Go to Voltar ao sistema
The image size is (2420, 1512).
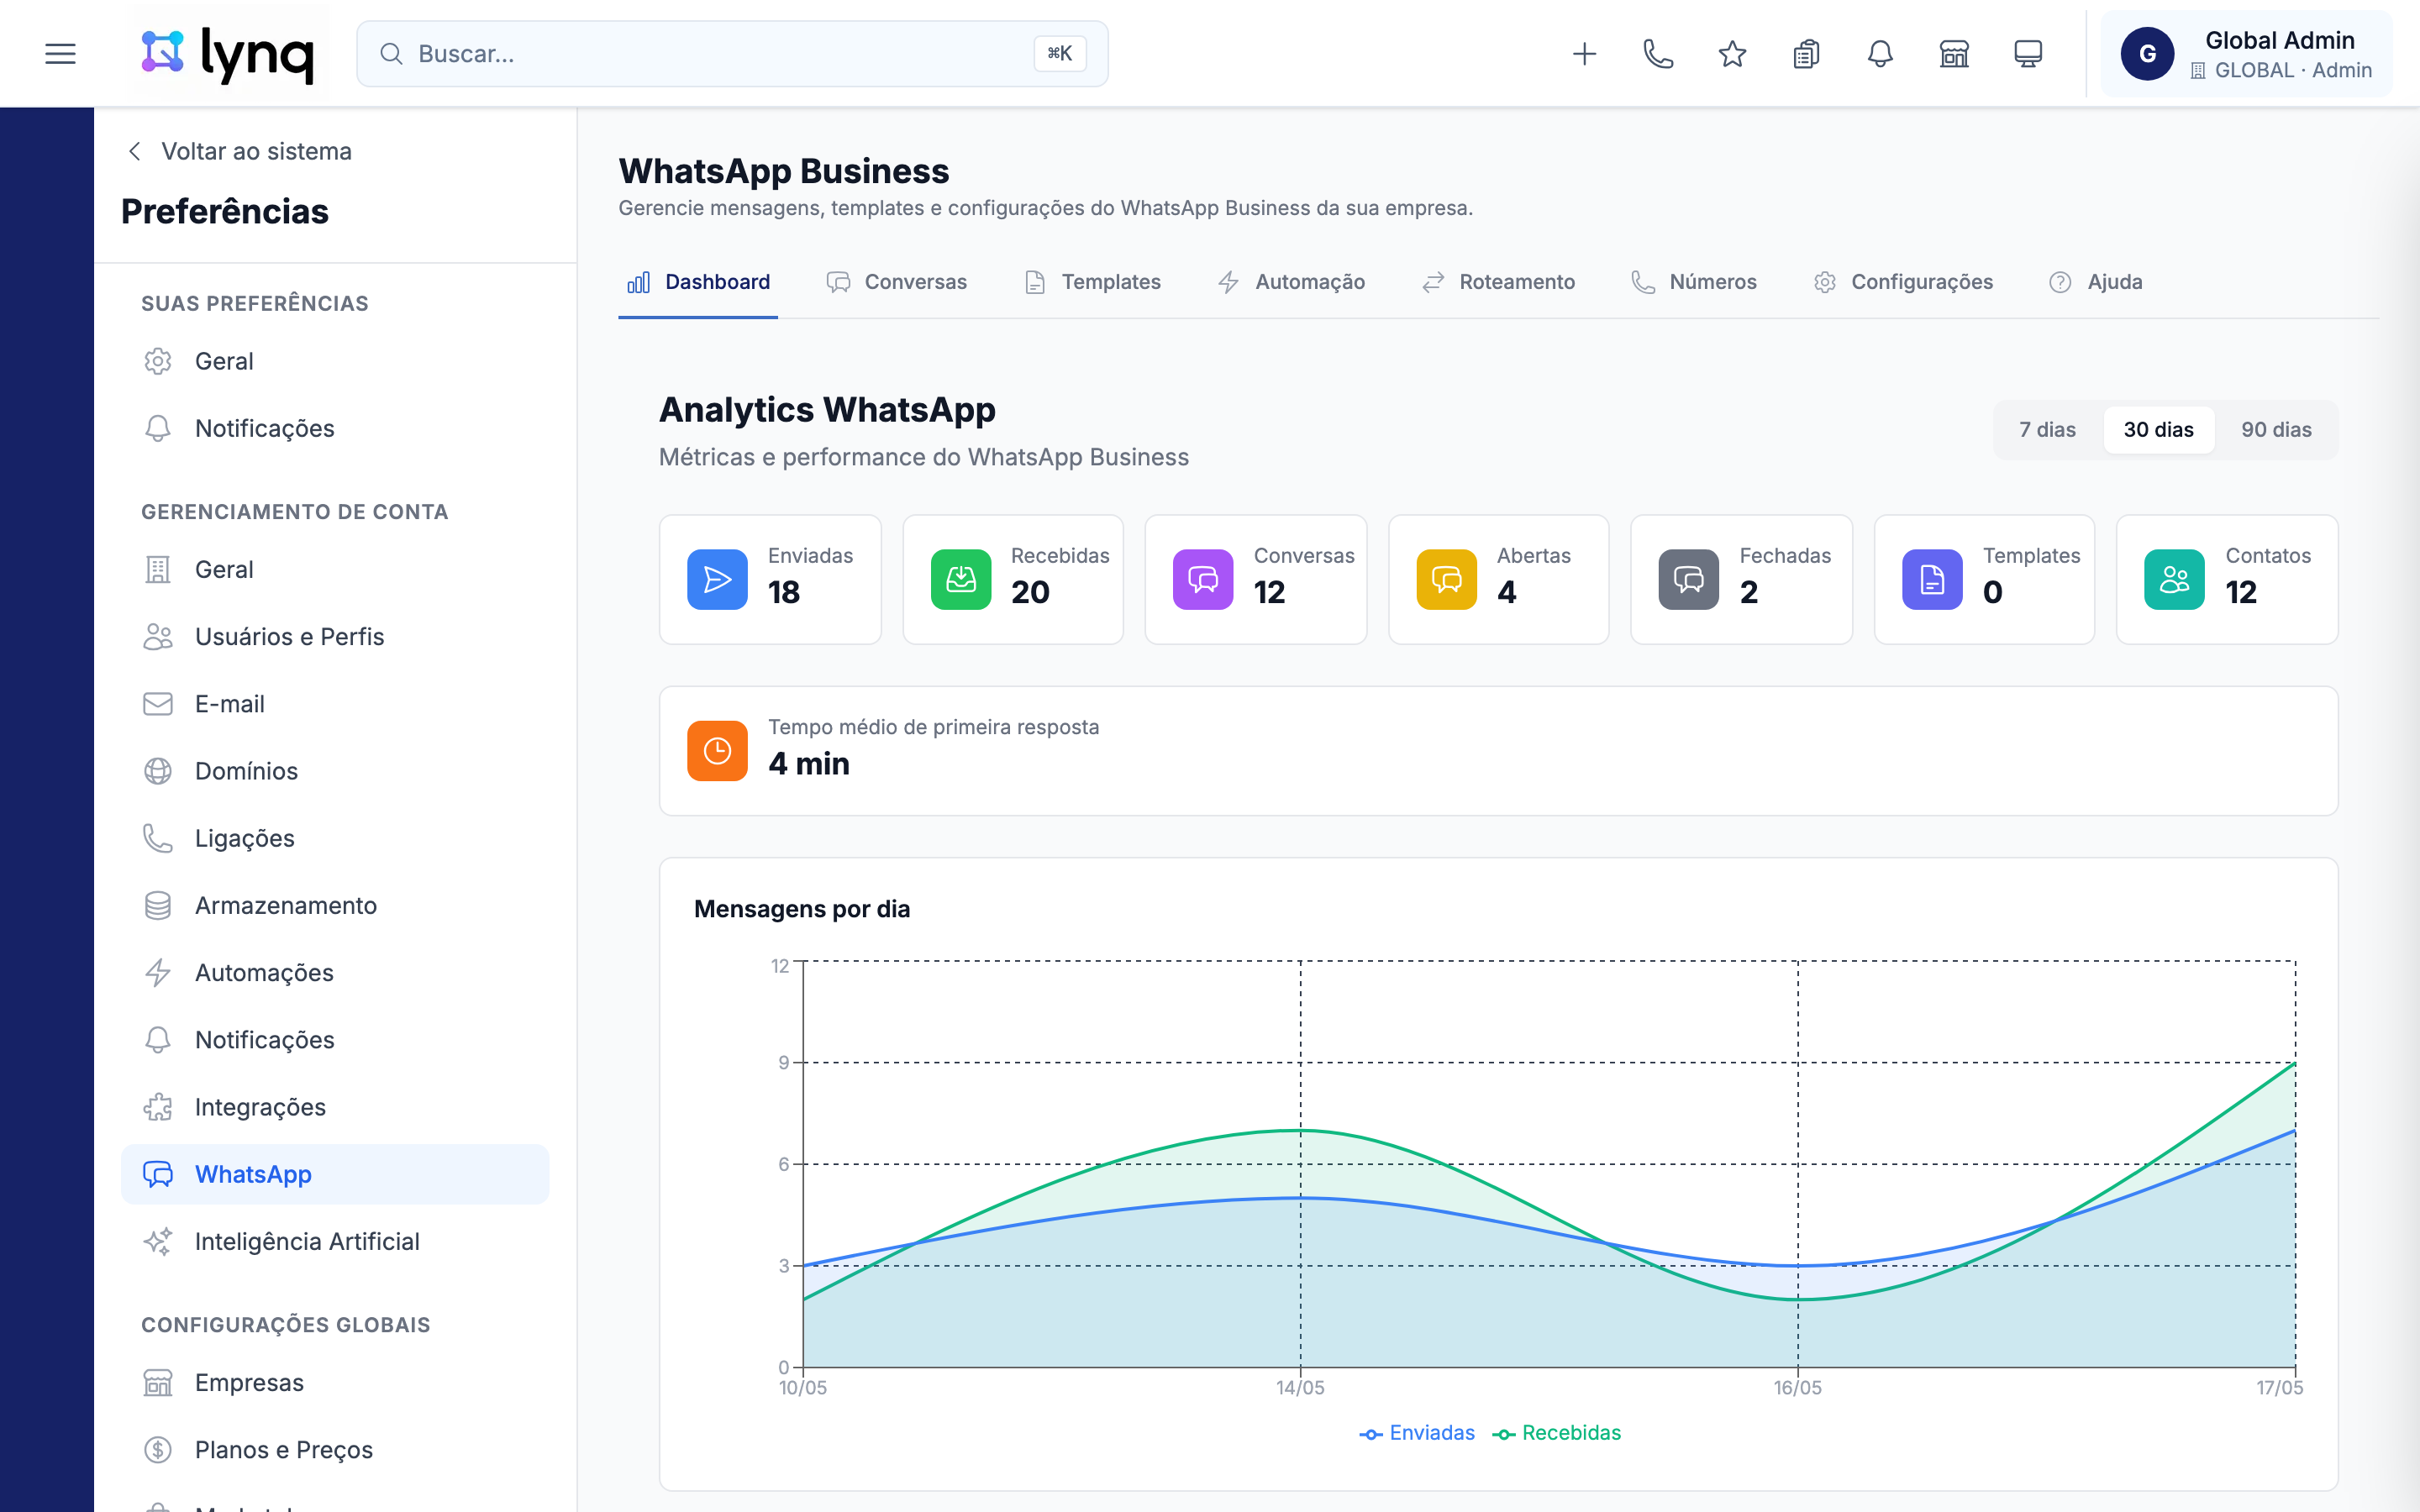point(239,151)
